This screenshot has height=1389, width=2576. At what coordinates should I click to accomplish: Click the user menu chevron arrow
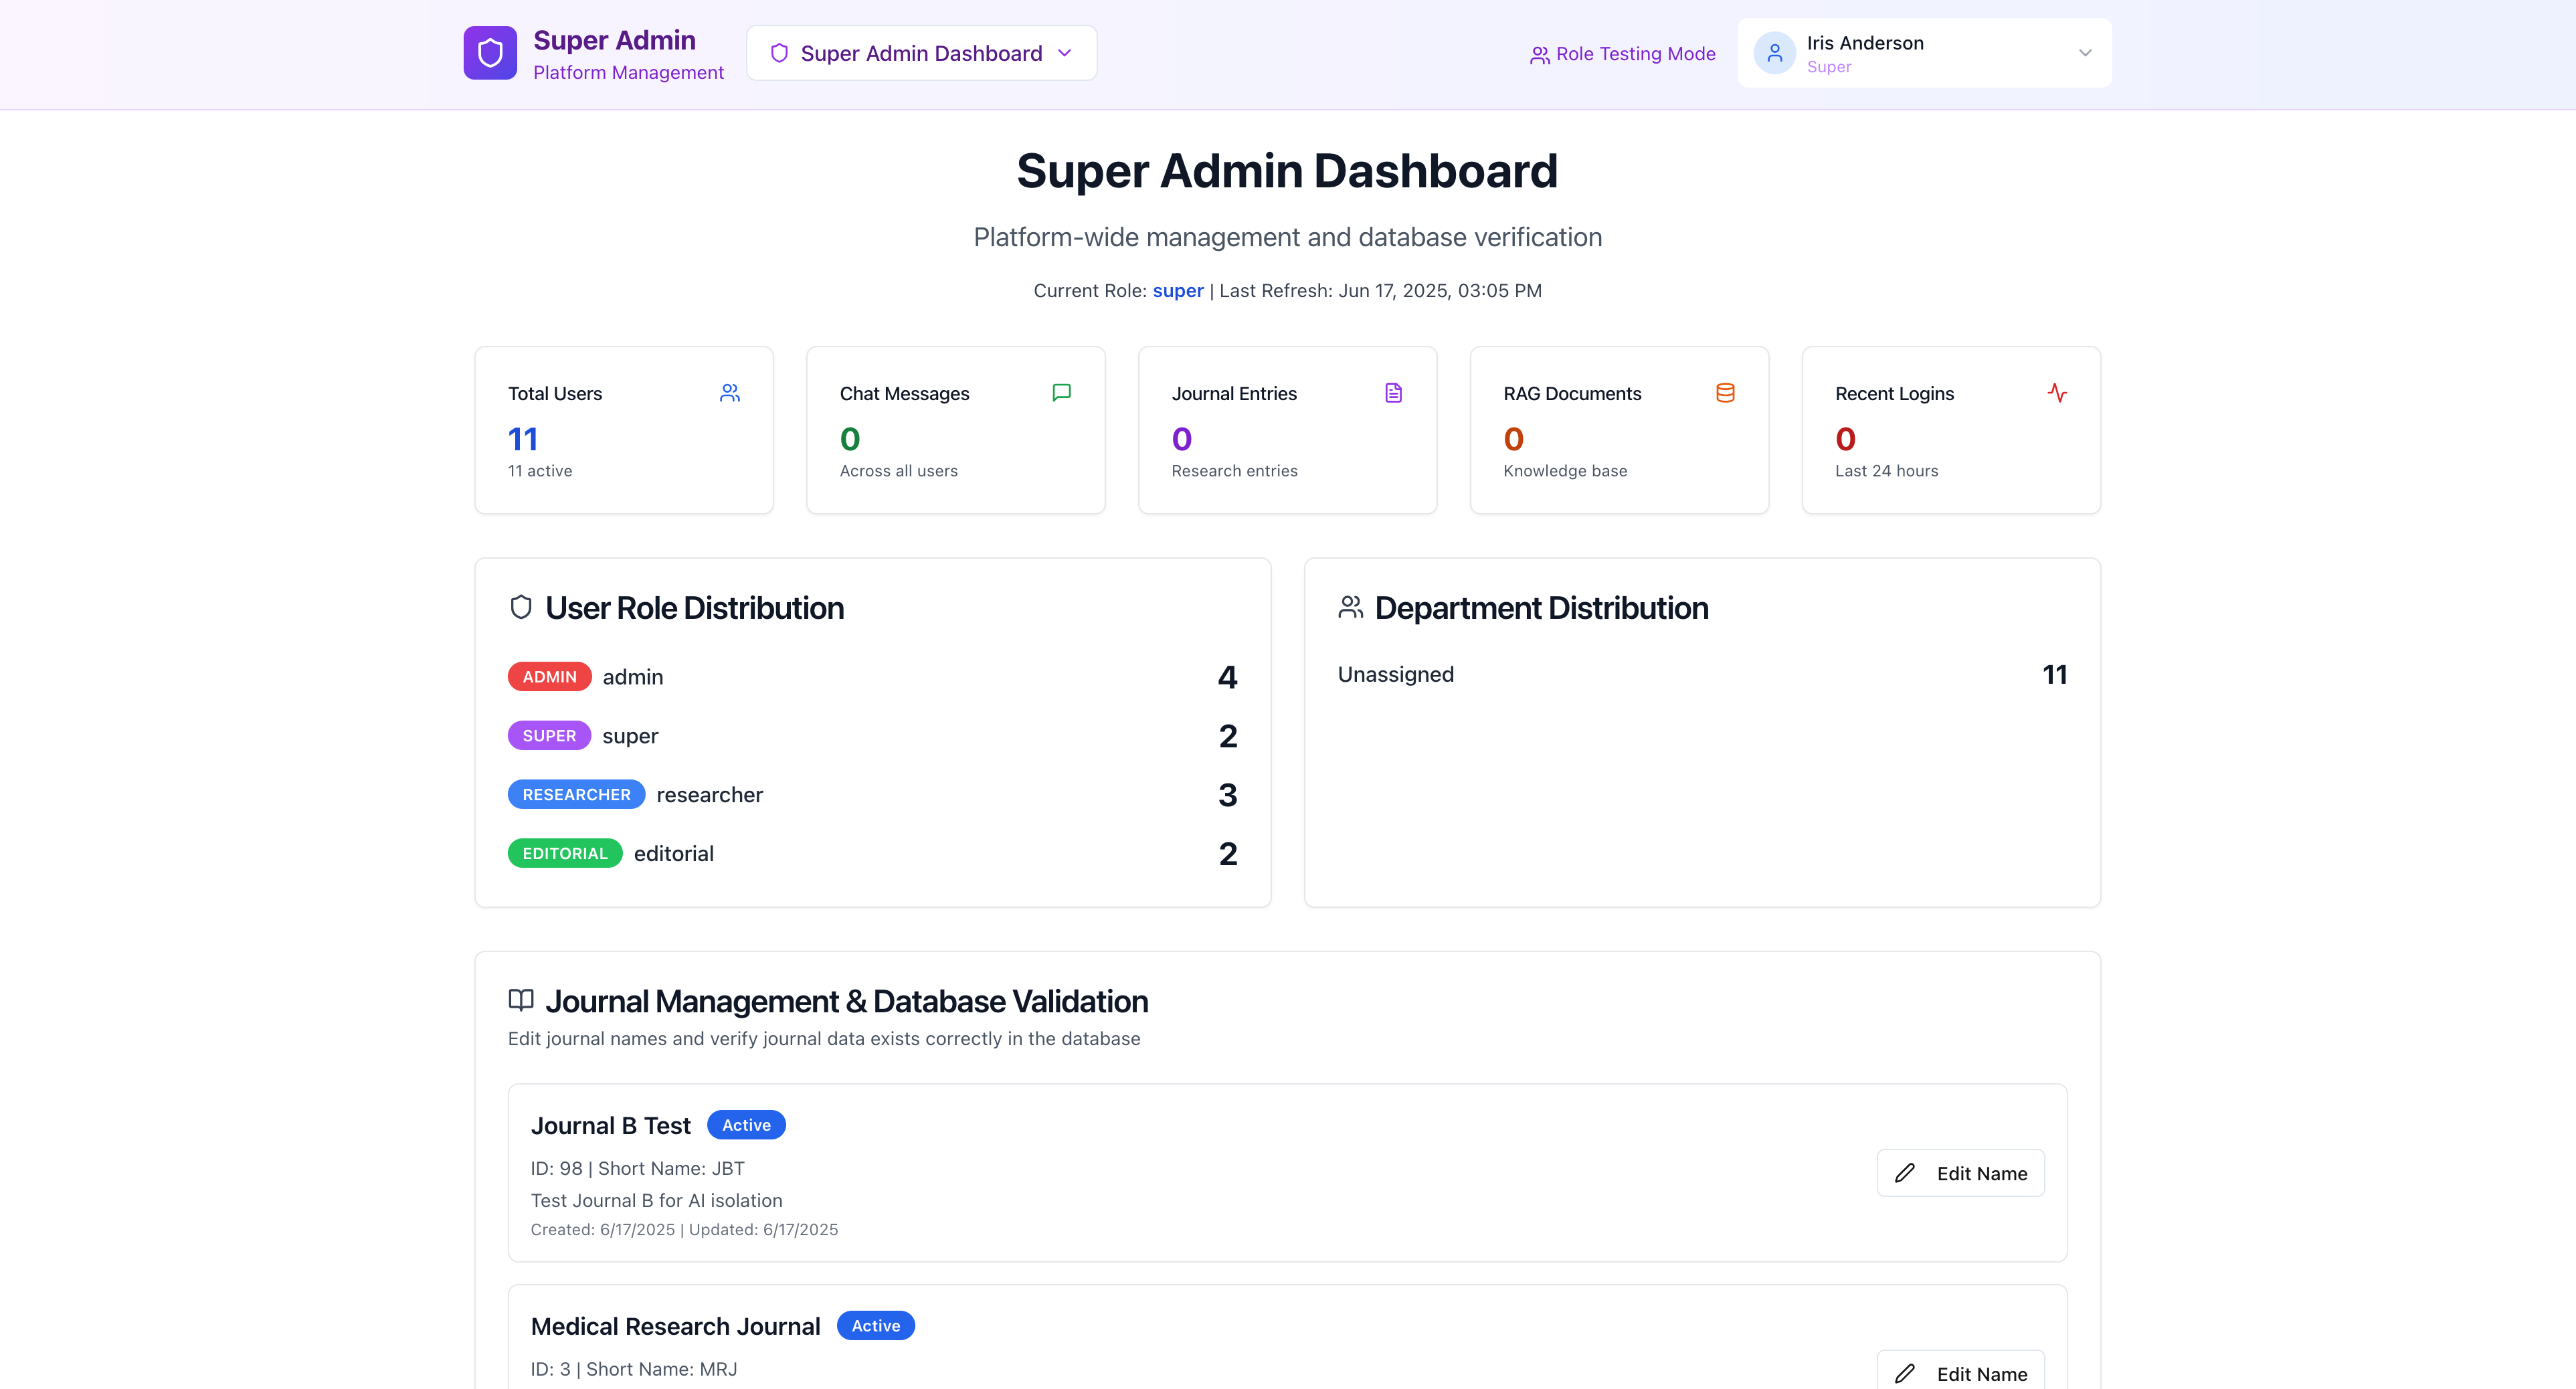[2085, 53]
